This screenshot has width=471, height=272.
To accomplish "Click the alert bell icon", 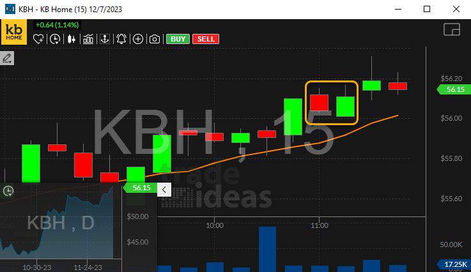I will point(121,39).
